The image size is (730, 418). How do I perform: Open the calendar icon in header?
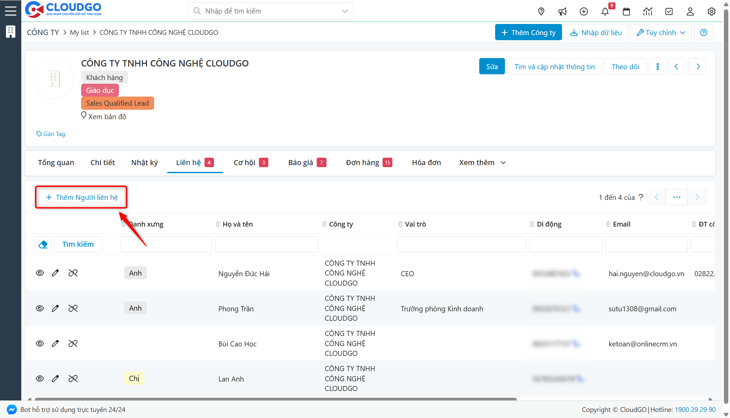tap(626, 11)
